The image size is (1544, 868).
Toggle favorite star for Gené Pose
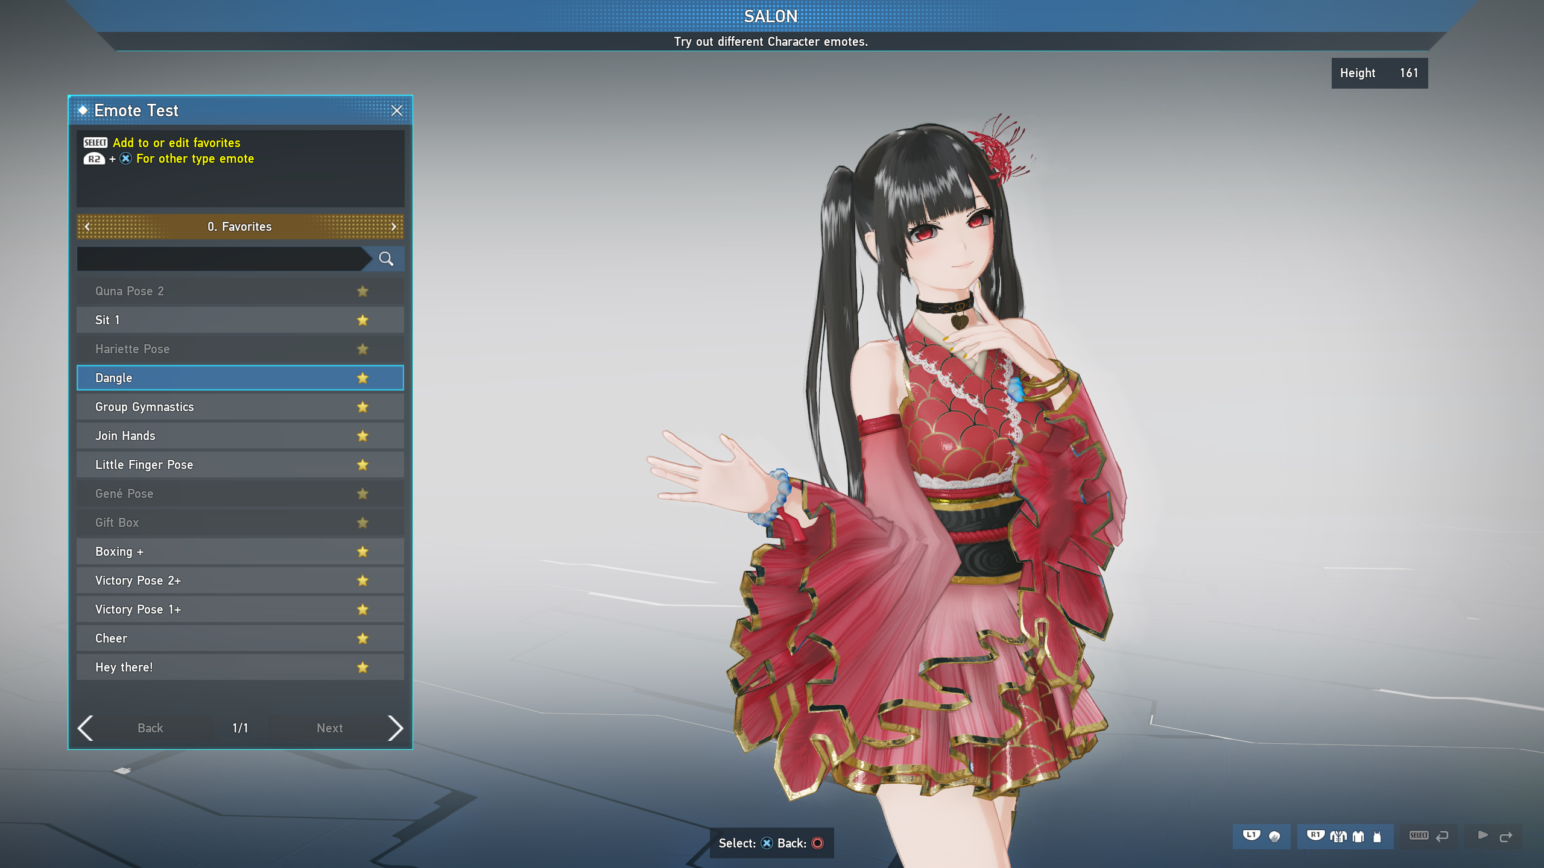point(362,494)
